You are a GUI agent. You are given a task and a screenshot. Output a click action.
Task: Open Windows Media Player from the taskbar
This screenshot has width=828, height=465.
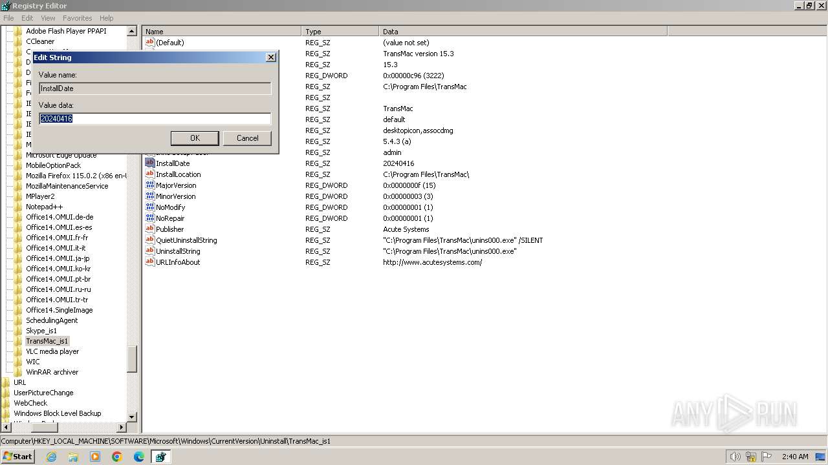coord(95,457)
